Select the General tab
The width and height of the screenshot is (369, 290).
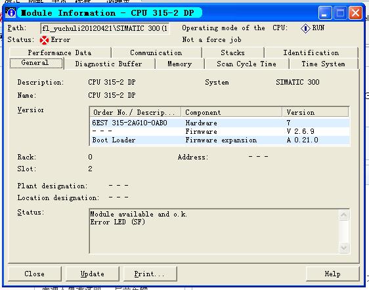coord(36,63)
